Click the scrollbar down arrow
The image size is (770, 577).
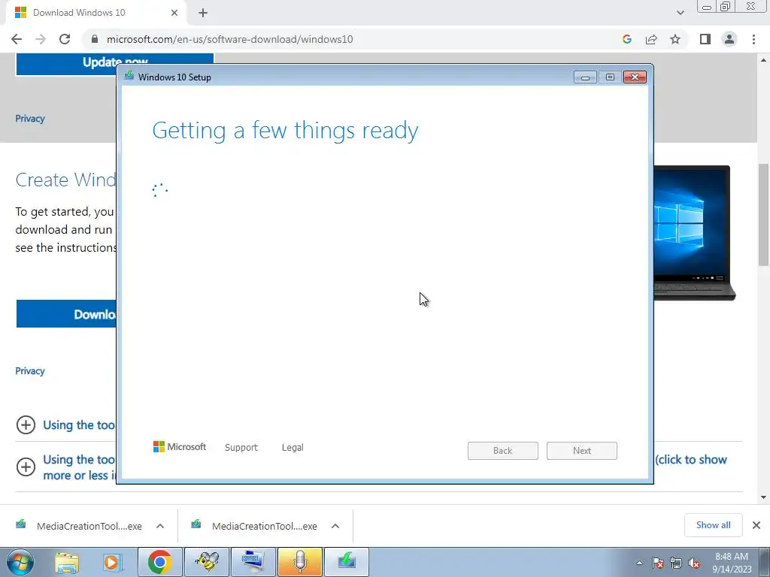tap(763, 497)
